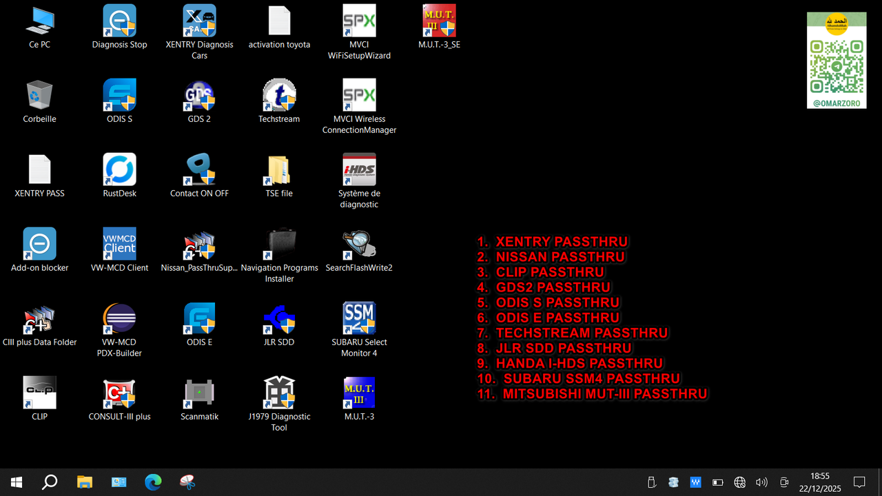The height and width of the screenshot is (496, 882).
Task: Launch the GDS 2 shortcut
Action: tap(199, 102)
